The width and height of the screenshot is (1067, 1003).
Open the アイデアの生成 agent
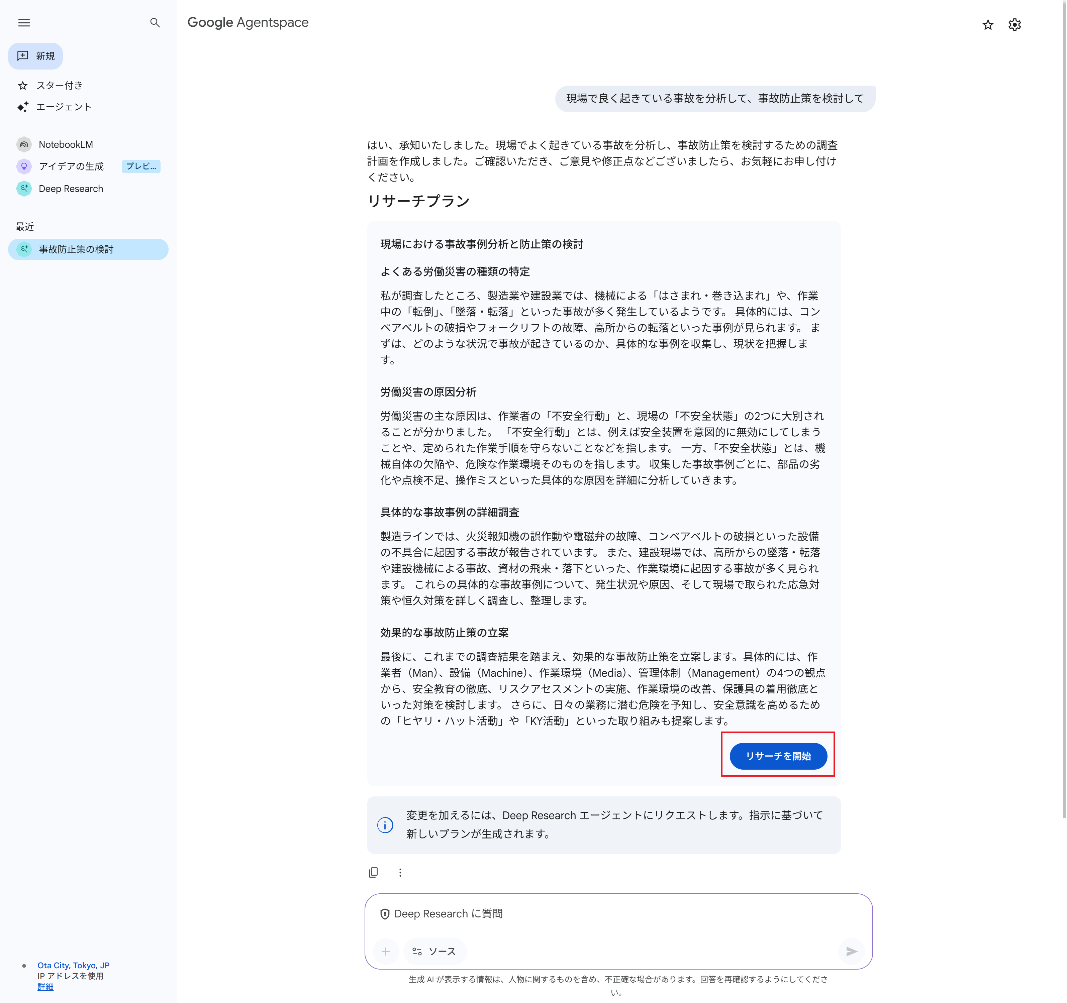pyautogui.click(x=71, y=166)
